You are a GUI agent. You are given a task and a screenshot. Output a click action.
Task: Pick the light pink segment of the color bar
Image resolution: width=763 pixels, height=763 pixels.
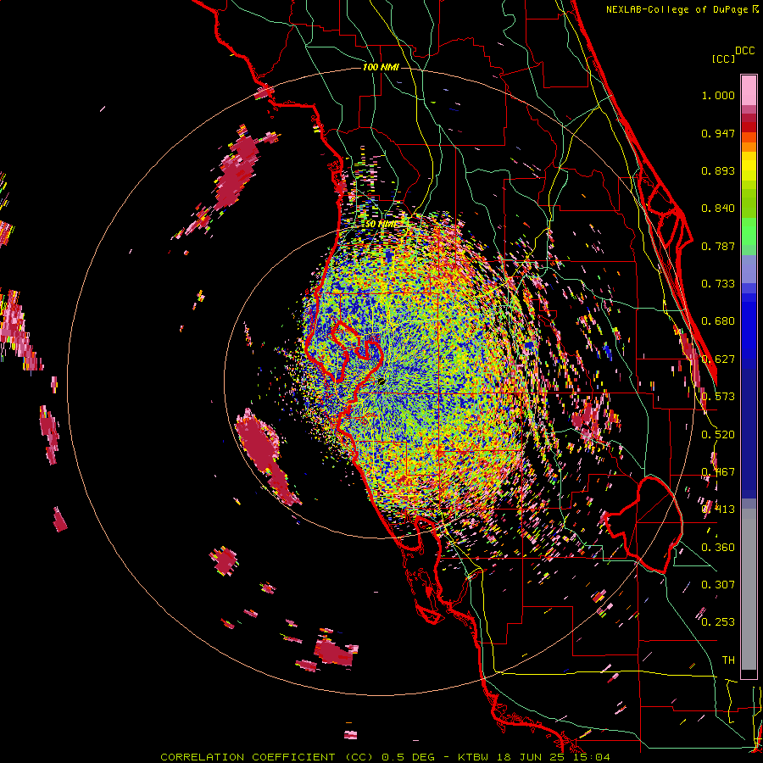pyautogui.click(x=749, y=90)
